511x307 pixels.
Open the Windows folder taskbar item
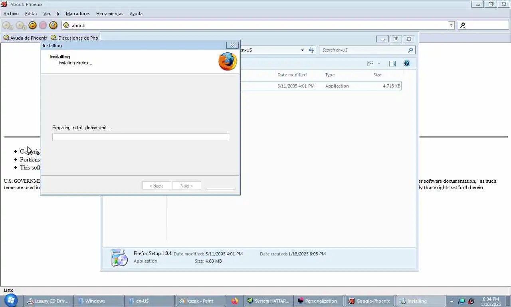99,301
